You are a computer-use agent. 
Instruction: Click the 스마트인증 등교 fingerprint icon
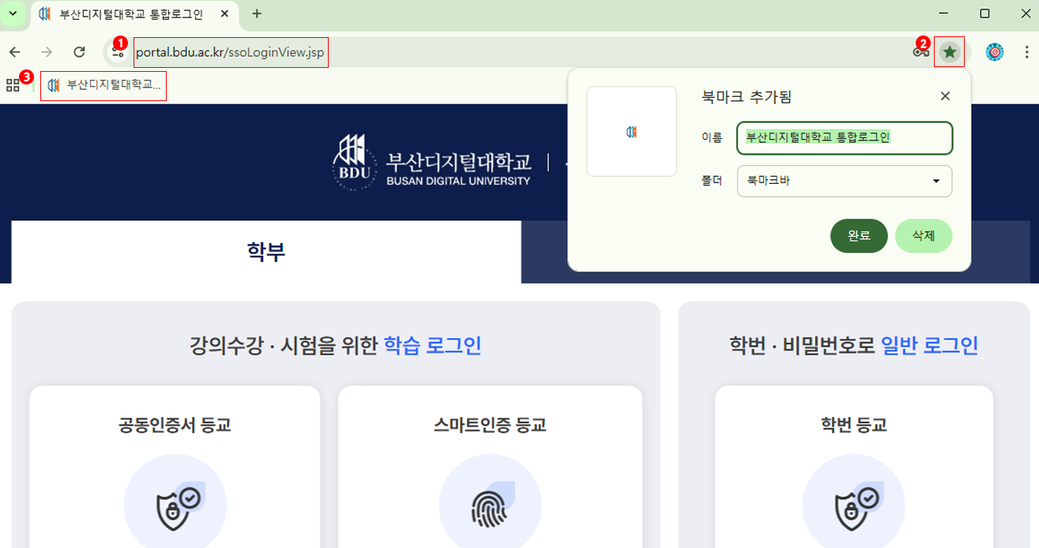[x=491, y=503]
